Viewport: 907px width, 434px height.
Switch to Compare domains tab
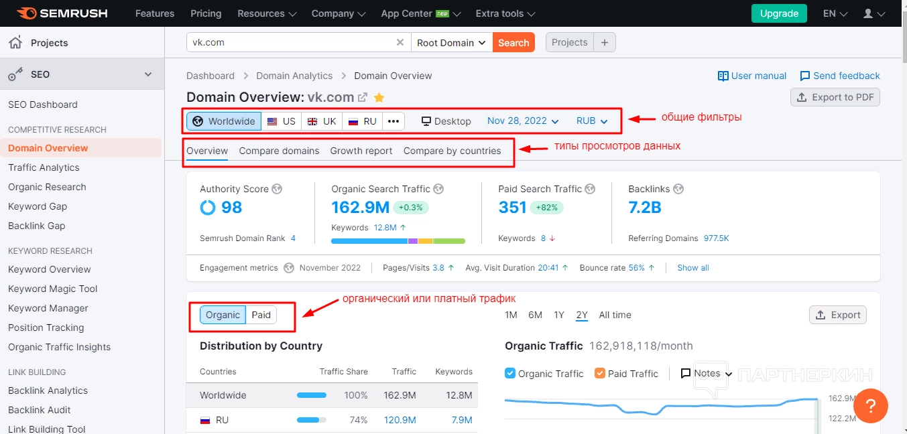[x=279, y=151]
